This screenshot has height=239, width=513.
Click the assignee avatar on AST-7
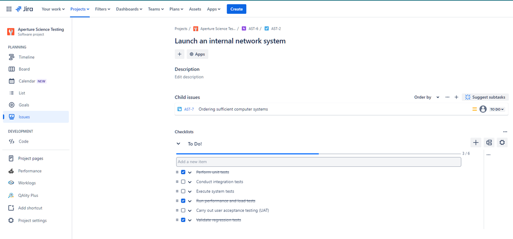point(483,109)
